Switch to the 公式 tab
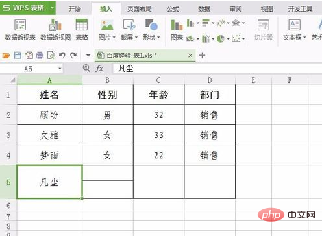Image resolution: width=322 pixels, height=236 pixels. [173, 9]
